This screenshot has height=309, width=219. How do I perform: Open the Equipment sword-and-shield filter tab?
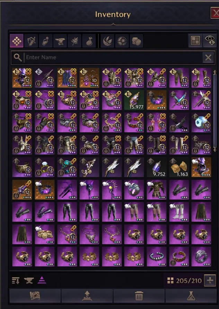point(31,41)
